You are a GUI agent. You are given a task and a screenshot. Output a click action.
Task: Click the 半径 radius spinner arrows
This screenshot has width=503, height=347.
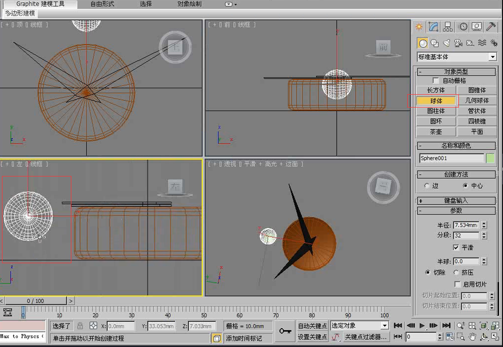pyautogui.click(x=485, y=225)
